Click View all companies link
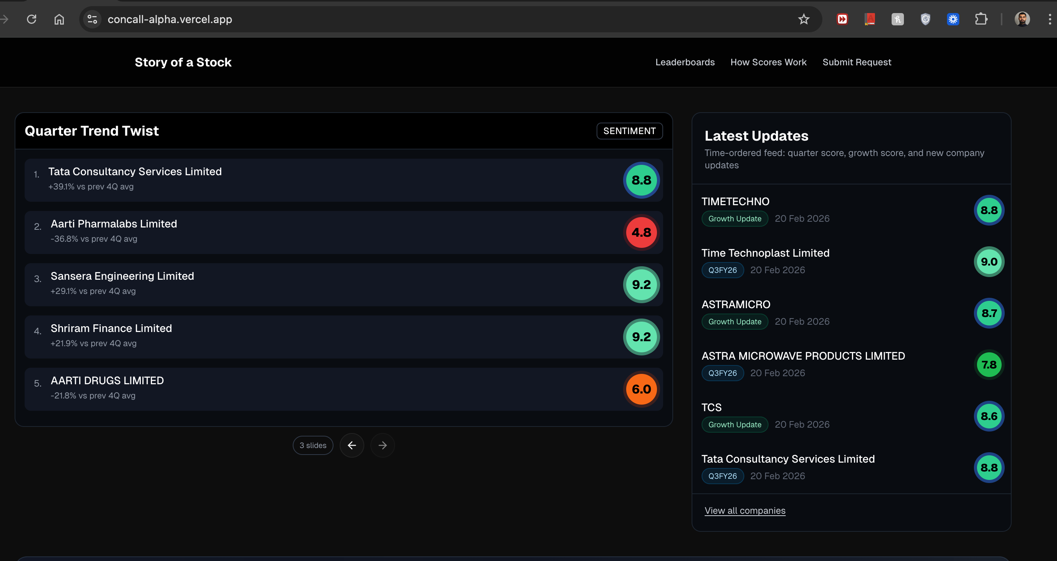The width and height of the screenshot is (1057, 561). [745, 511]
